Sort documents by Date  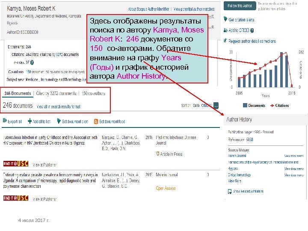[x=196, y=106]
